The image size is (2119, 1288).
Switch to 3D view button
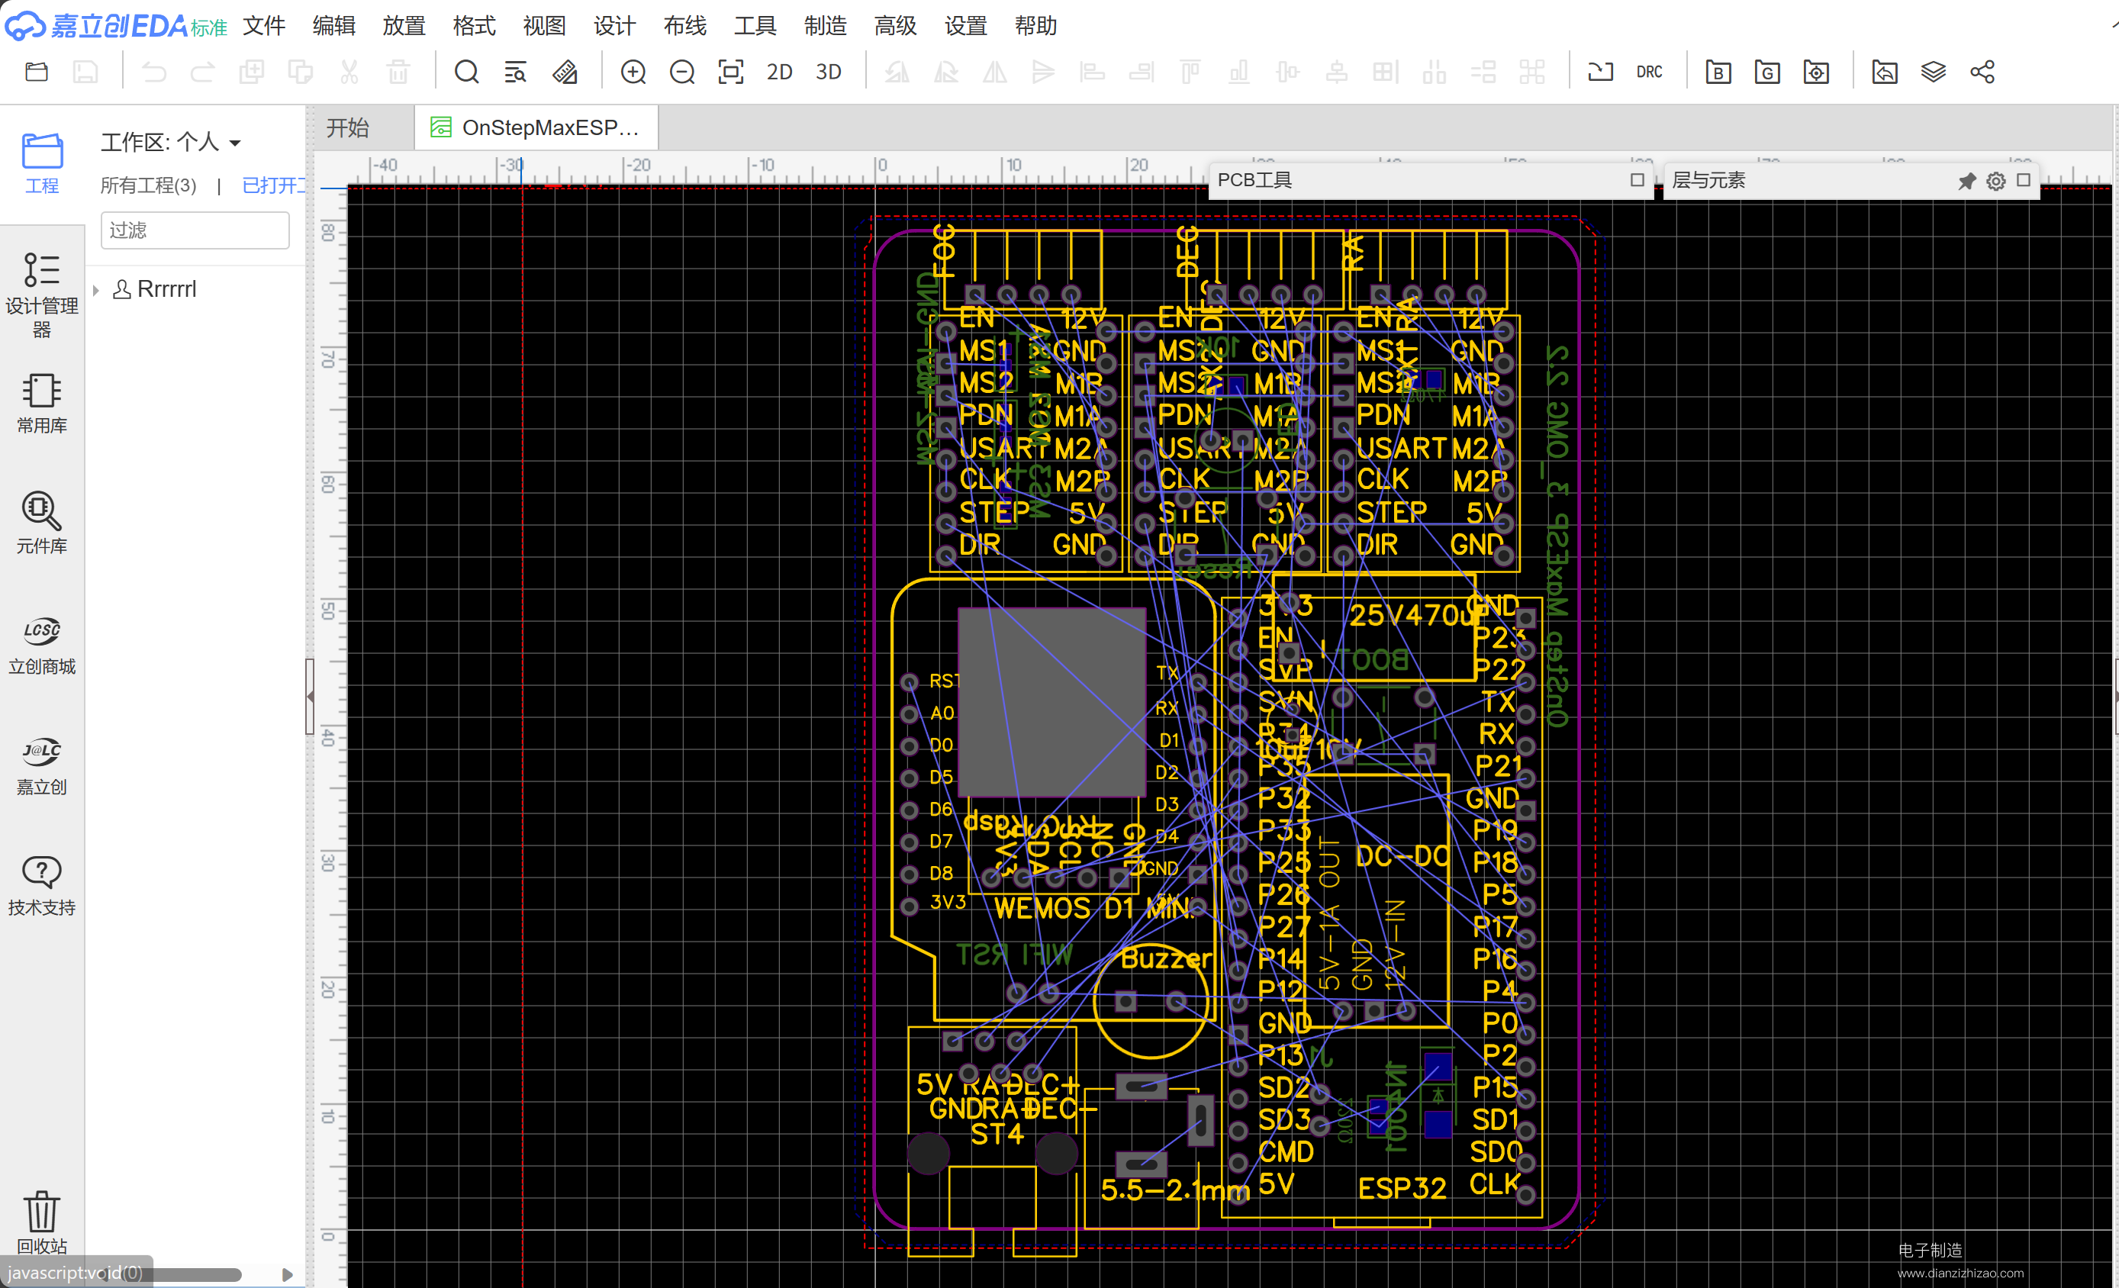[x=828, y=72]
